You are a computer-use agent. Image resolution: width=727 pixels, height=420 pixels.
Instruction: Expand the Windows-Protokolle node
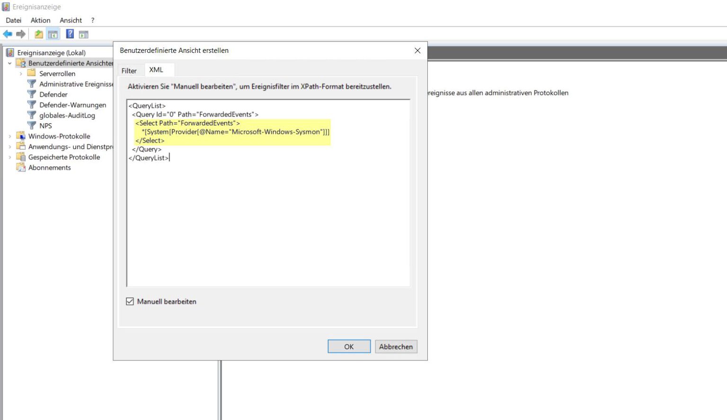[x=10, y=136]
